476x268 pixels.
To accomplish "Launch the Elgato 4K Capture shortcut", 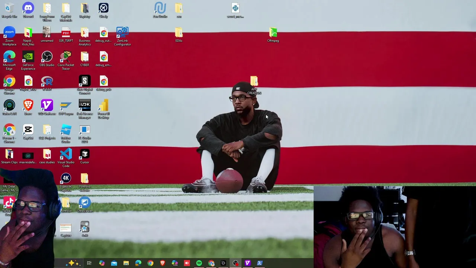I will 66,182.
